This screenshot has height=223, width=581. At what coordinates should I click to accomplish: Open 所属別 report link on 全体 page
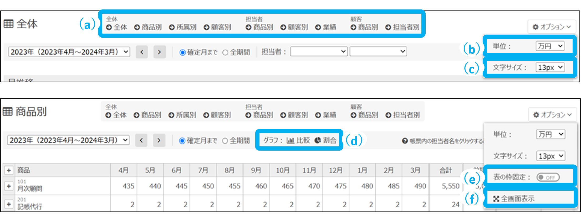tap(183, 27)
